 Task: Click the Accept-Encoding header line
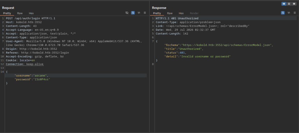[x=35, y=56]
